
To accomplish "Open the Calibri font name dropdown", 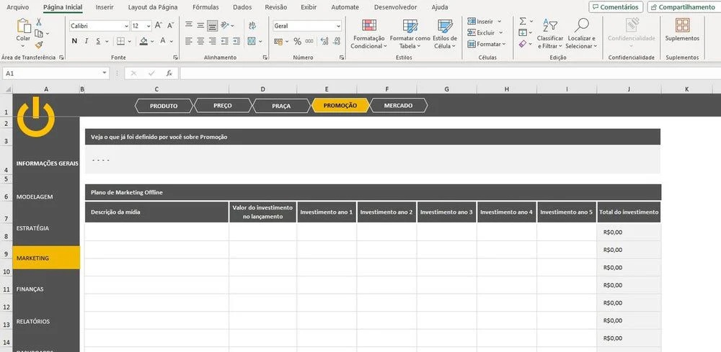I will [x=125, y=26].
